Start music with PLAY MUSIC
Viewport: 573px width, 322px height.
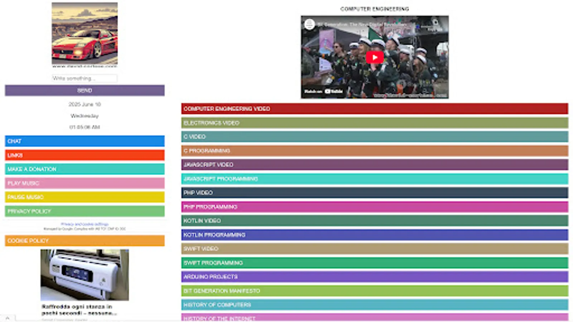click(x=84, y=183)
